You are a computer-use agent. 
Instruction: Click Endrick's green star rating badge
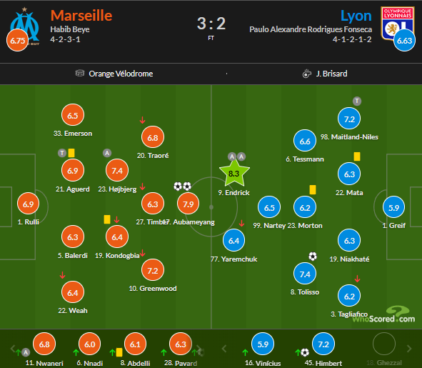coord(234,173)
